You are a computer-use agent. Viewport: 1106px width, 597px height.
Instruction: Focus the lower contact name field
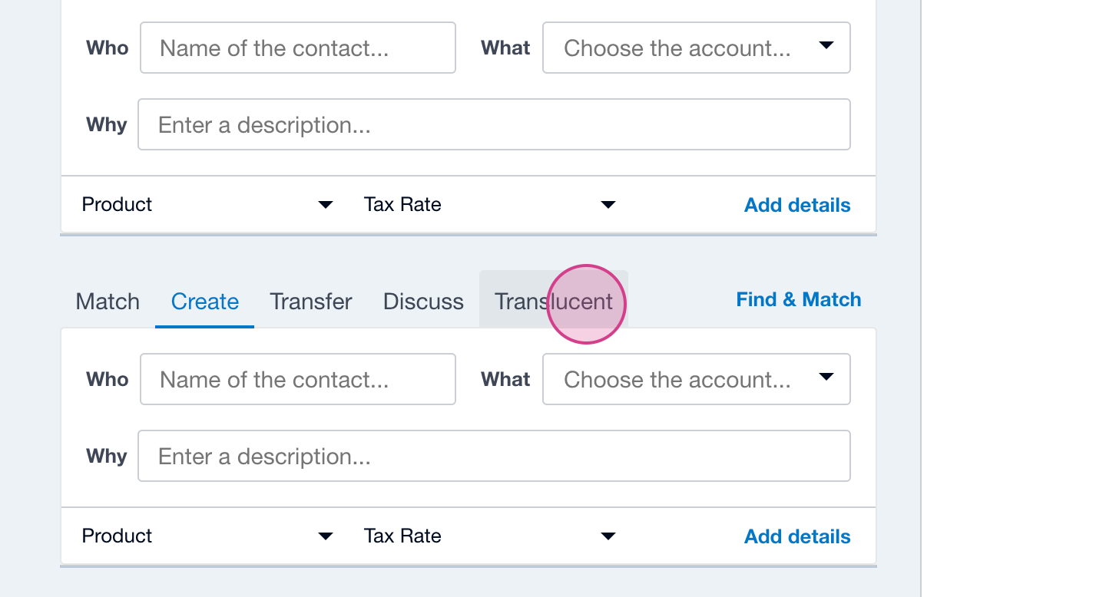298,380
